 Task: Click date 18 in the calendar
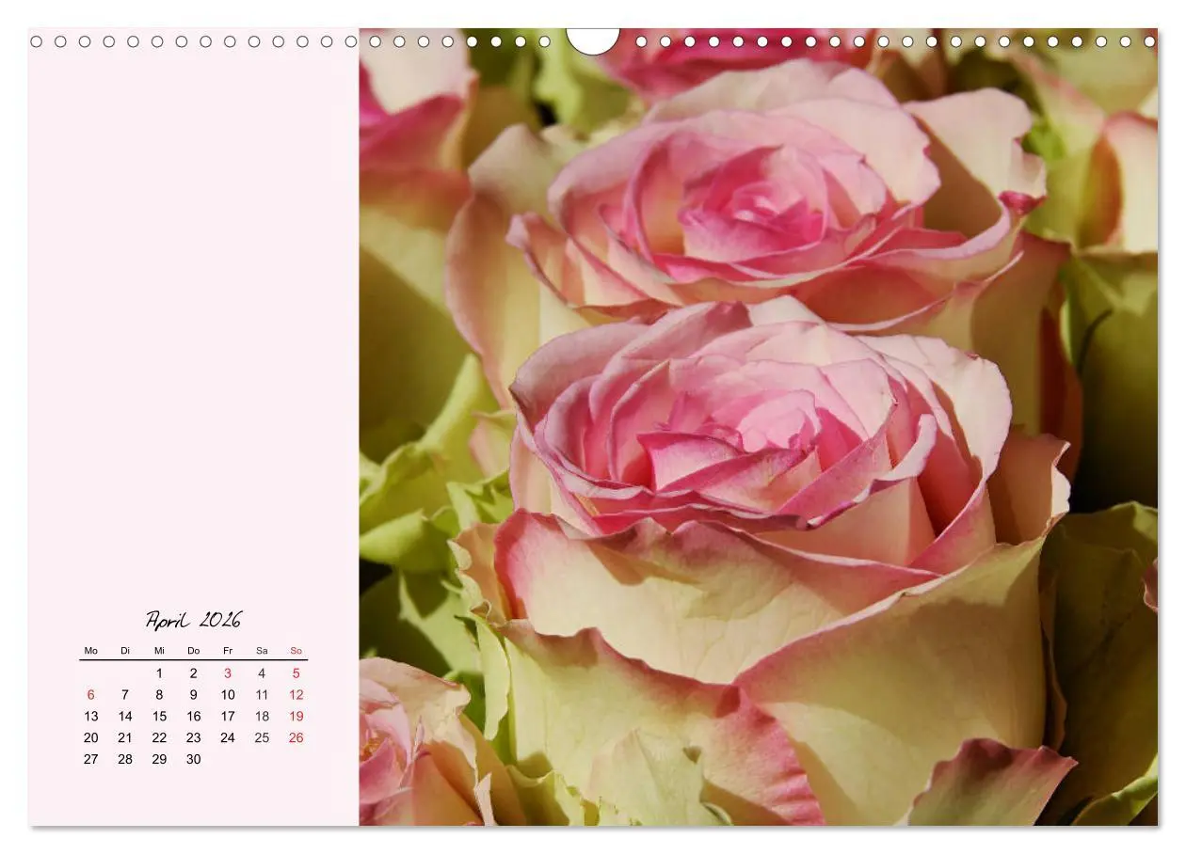262,717
